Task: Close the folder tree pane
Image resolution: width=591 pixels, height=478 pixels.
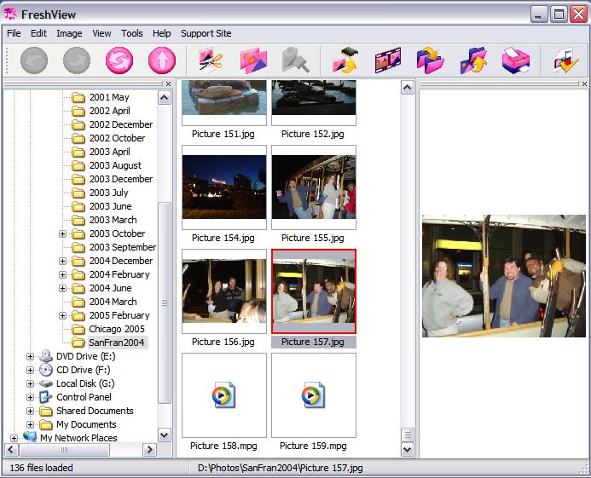Action: coord(168,84)
